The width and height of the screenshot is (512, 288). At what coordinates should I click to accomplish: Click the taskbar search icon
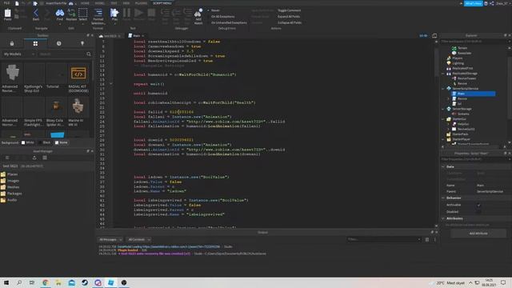(x=19, y=282)
